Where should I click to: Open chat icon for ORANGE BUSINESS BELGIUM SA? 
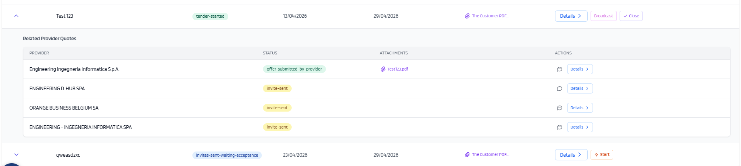coord(559,108)
